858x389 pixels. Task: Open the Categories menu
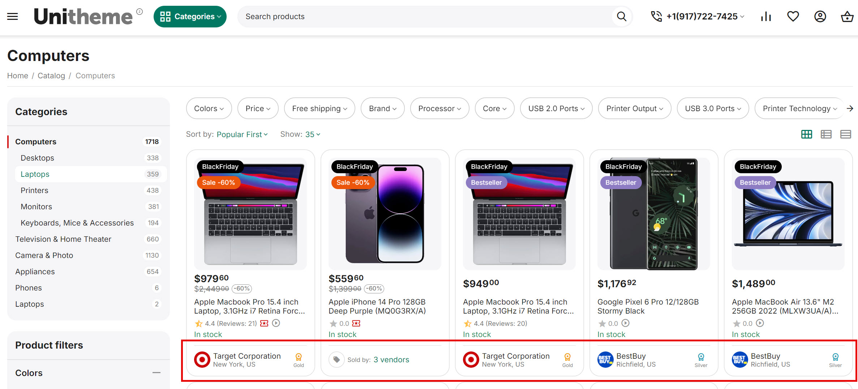(190, 16)
